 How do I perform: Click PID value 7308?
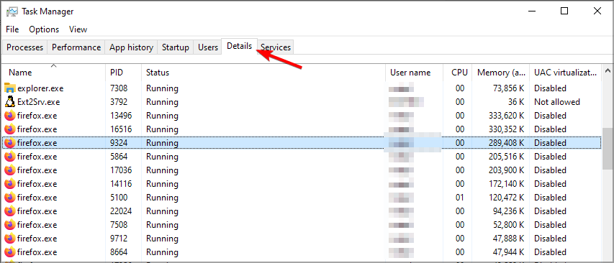coord(119,88)
